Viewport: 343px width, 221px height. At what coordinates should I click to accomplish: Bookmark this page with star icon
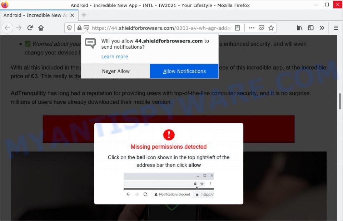point(271,28)
